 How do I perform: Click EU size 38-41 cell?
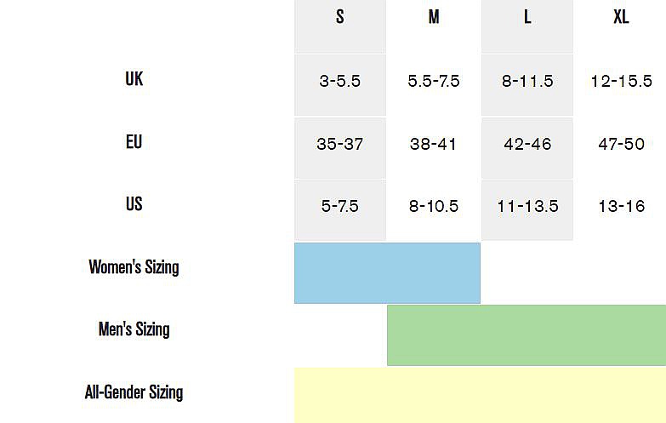click(x=434, y=145)
